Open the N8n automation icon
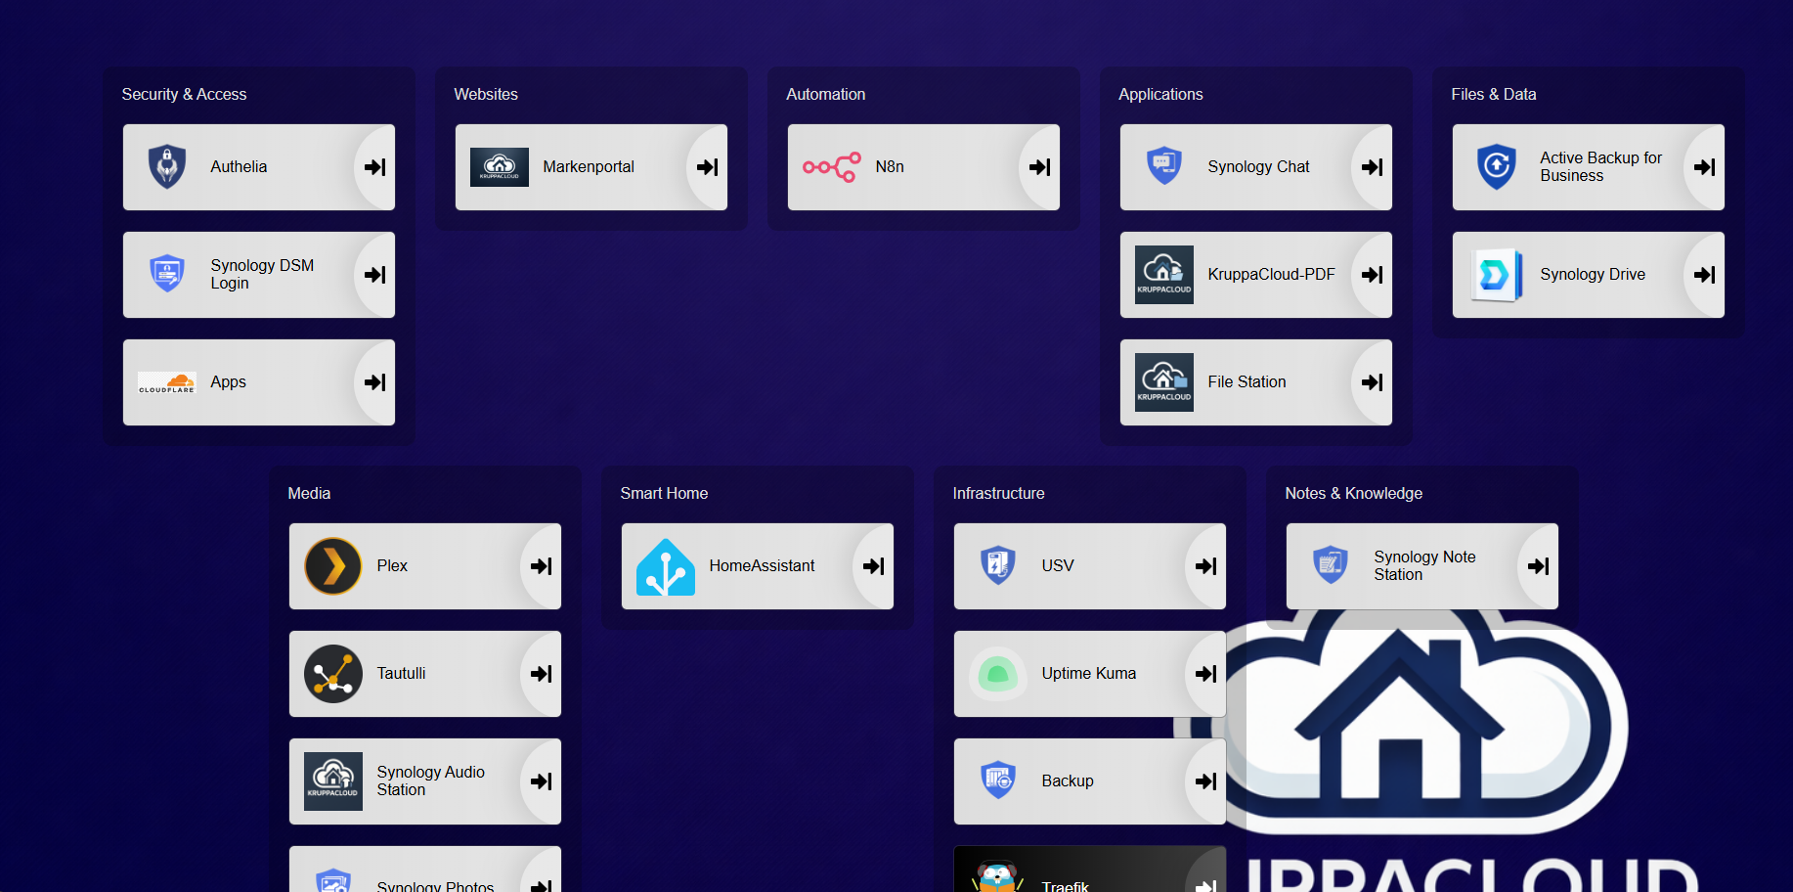Image resolution: width=1793 pixels, height=892 pixels. coord(830,166)
